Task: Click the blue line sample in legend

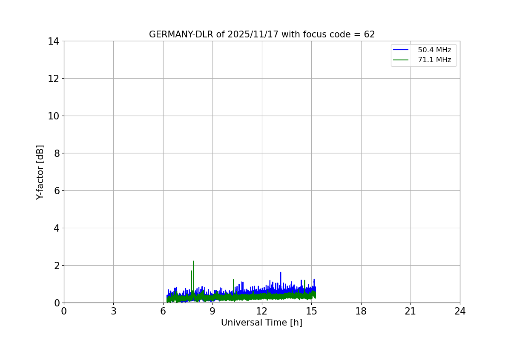Action: pos(401,50)
